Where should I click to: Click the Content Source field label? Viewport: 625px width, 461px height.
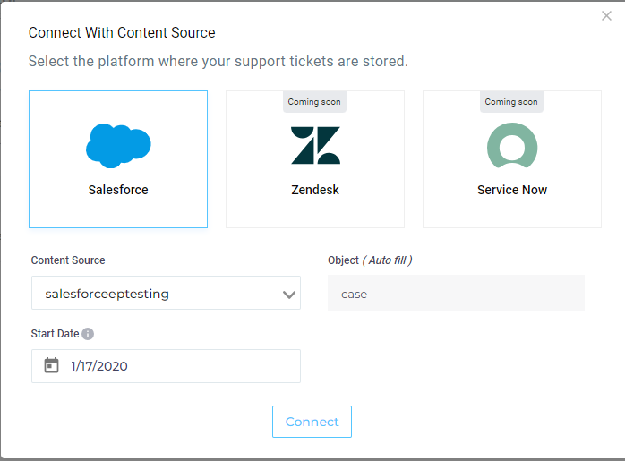click(68, 260)
